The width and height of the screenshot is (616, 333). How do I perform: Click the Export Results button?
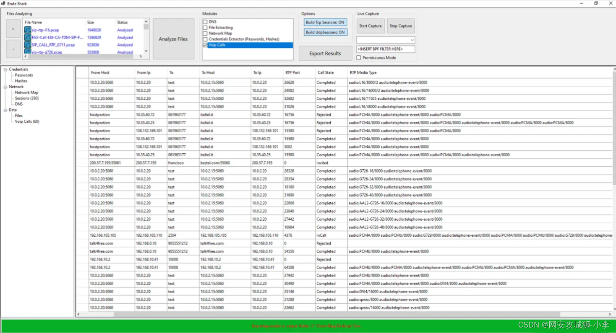[325, 53]
